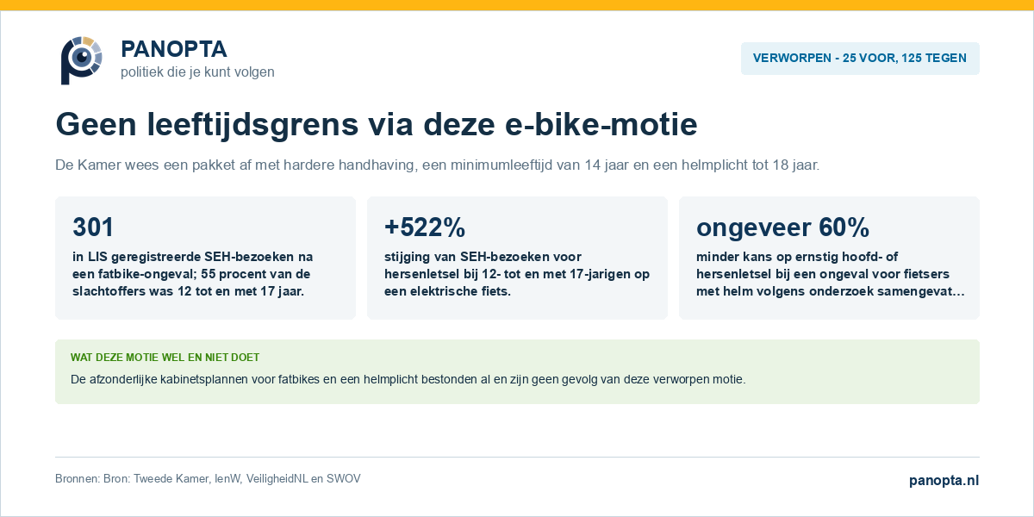
Task: Open the +522% stijging stat card
Action: click(517, 258)
